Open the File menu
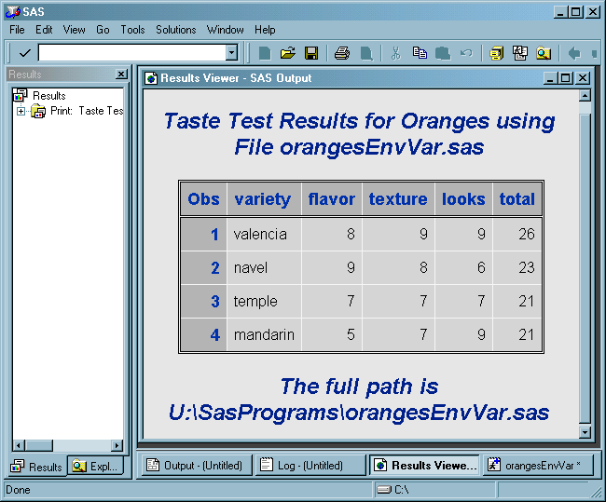The image size is (606, 502). [x=17, y=30]
